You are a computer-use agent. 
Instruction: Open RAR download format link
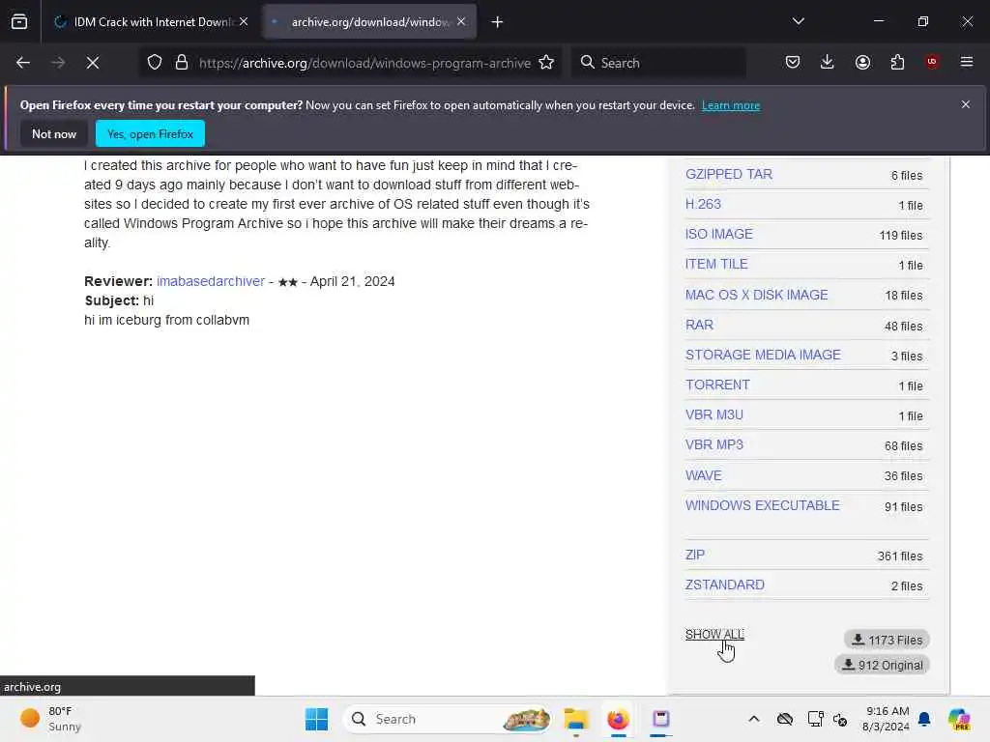coord(699,325)
